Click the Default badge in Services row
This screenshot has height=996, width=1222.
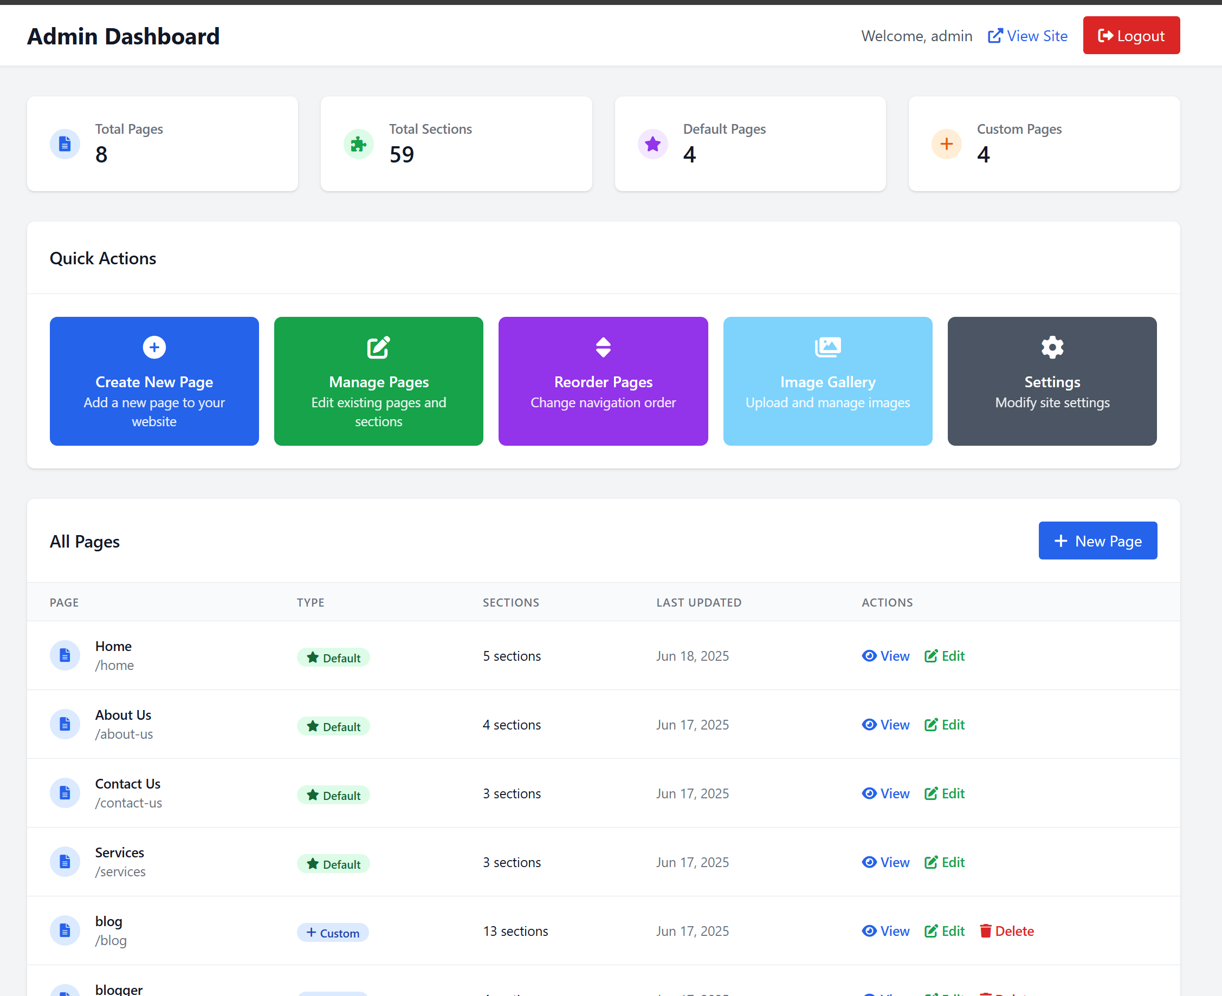coord(333,864)
